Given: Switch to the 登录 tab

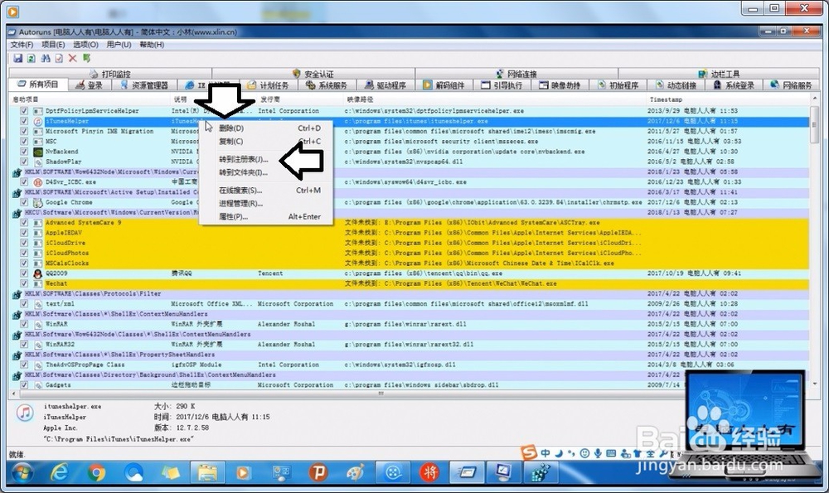Looking at the screenshot, I should click(90, 85).
